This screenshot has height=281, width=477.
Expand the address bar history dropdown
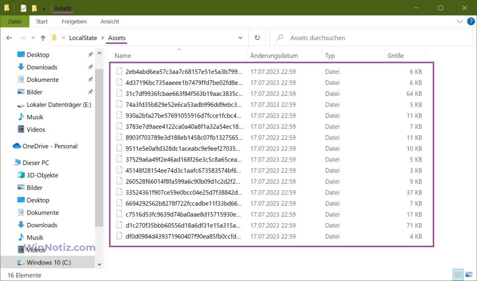click(240, 38)
